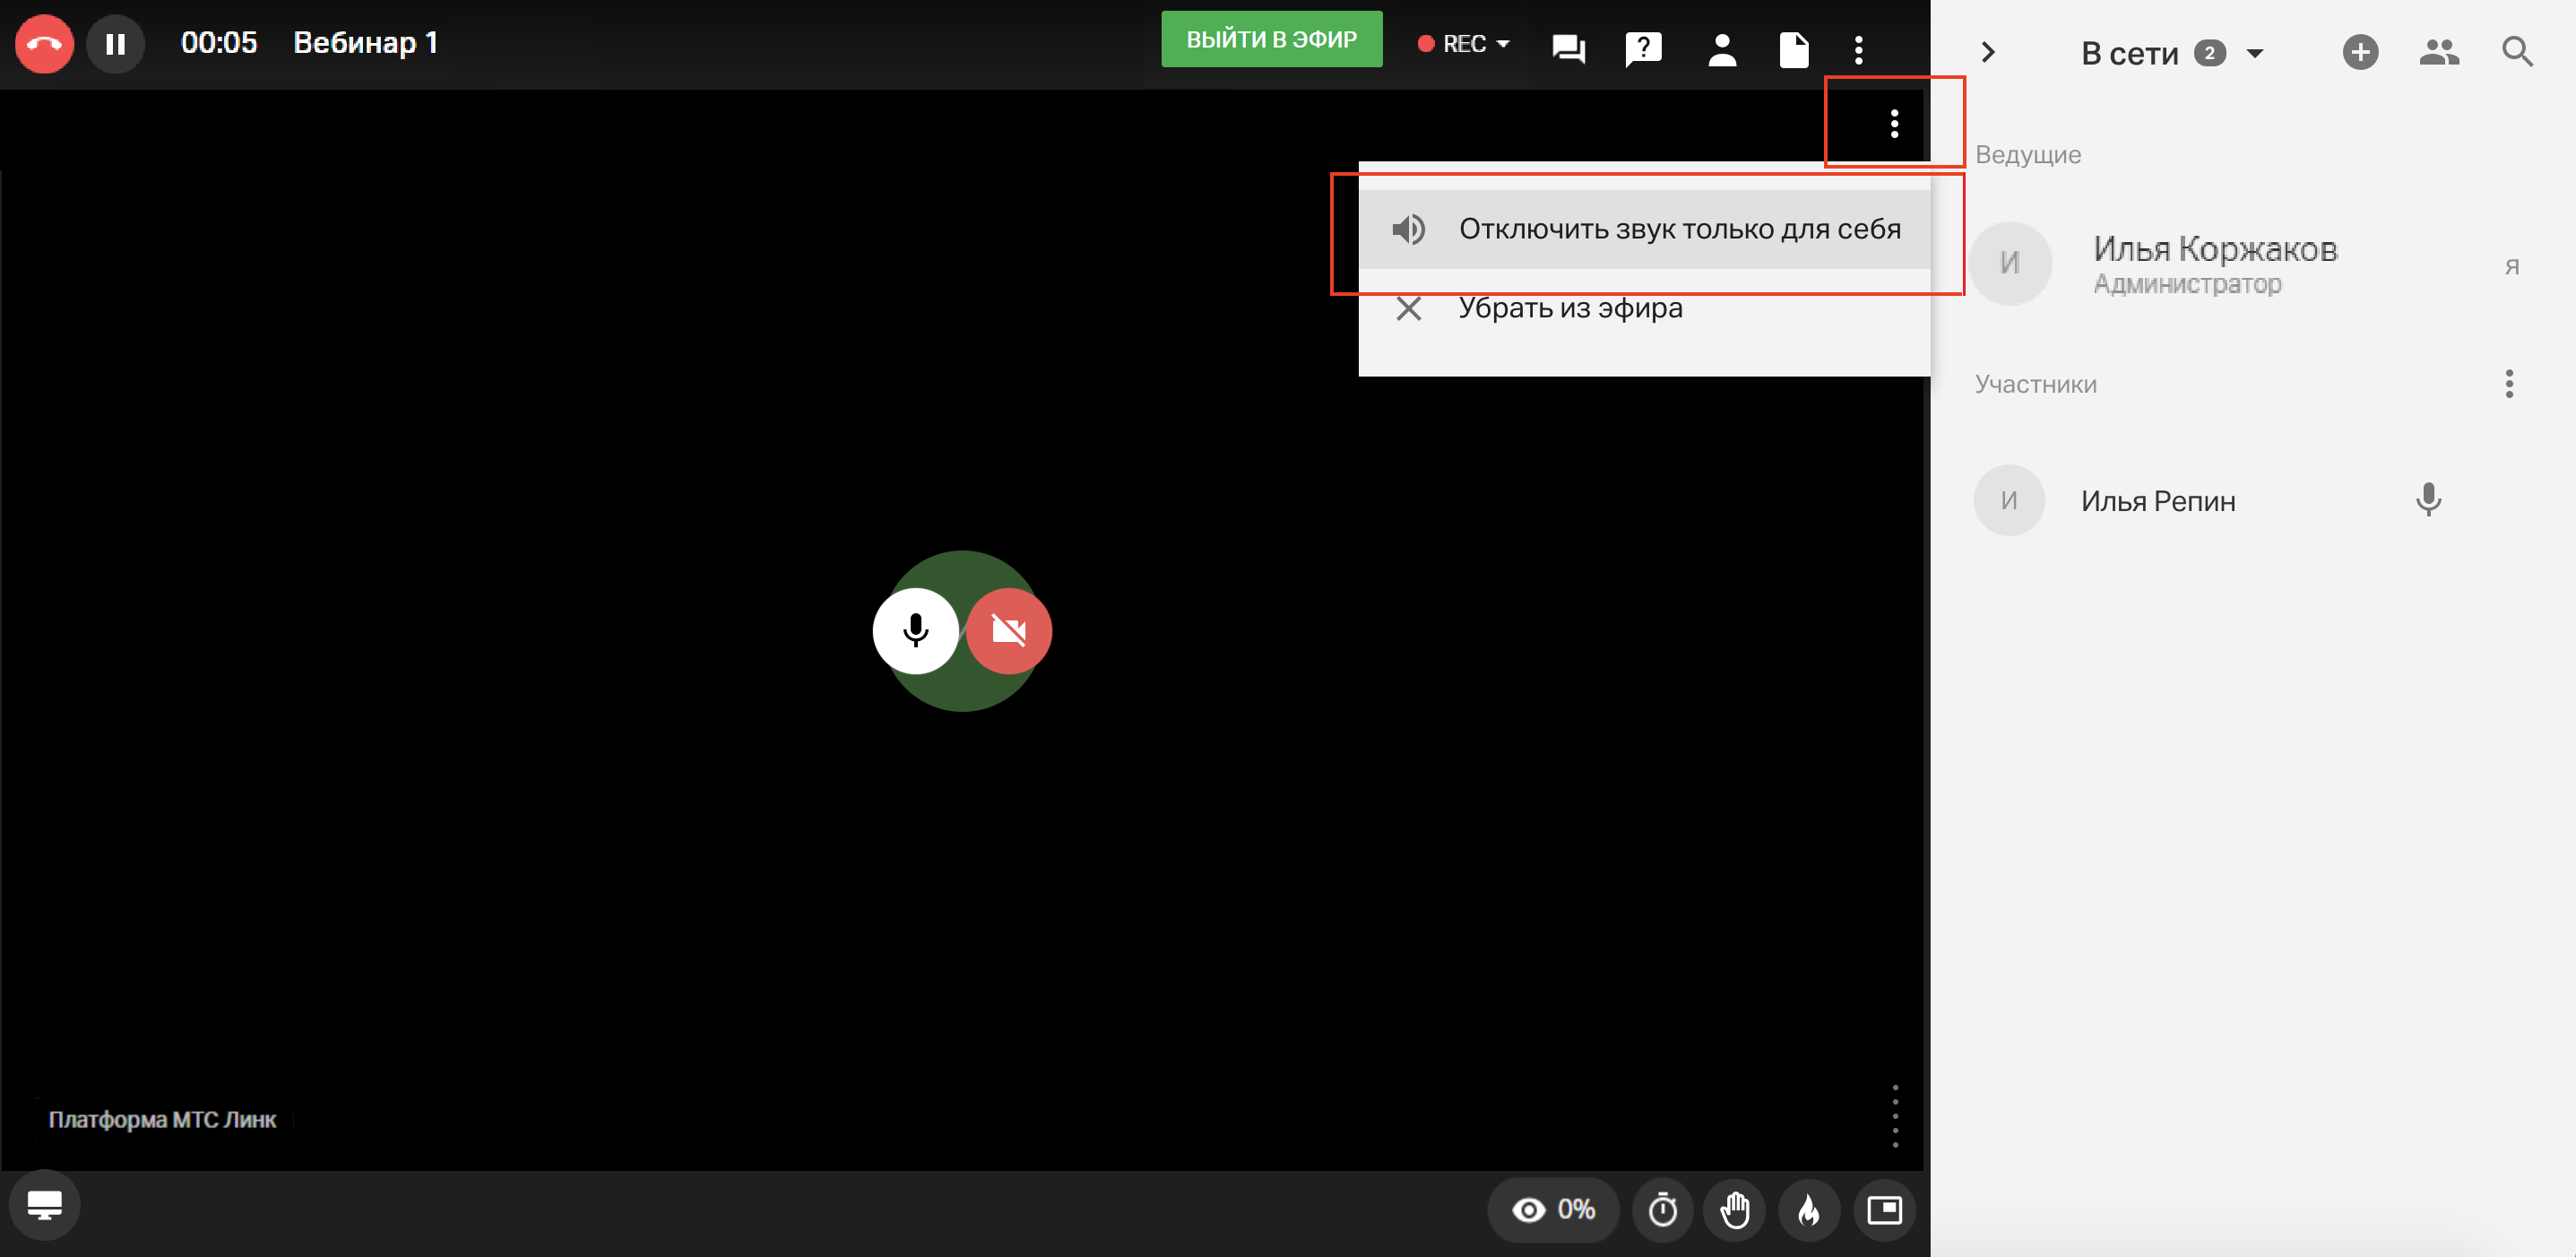Click the flame reaction icon

[x=1809, y=1210]
